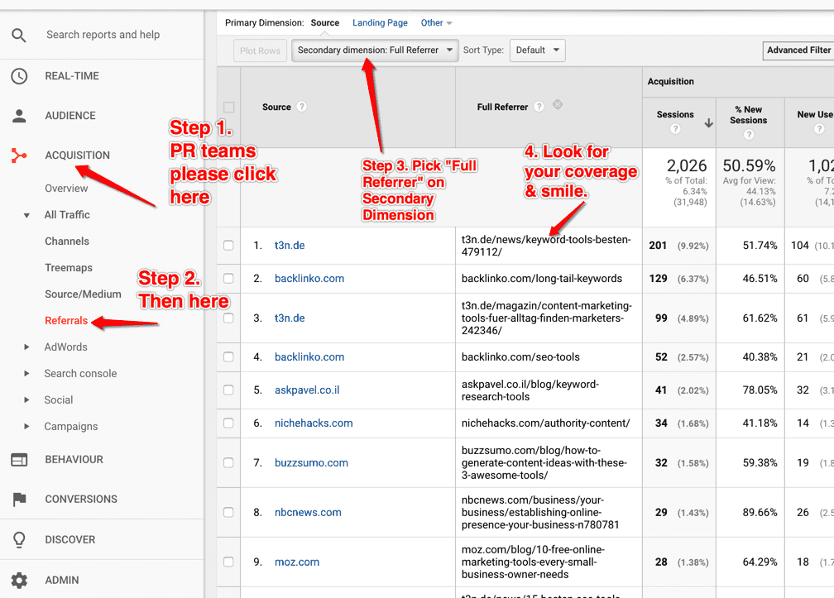Image resolution: width=834 pixels, height=598 pixels.
Task: Check the box for askpavel.co.il row
Action: tap(228, 390)
